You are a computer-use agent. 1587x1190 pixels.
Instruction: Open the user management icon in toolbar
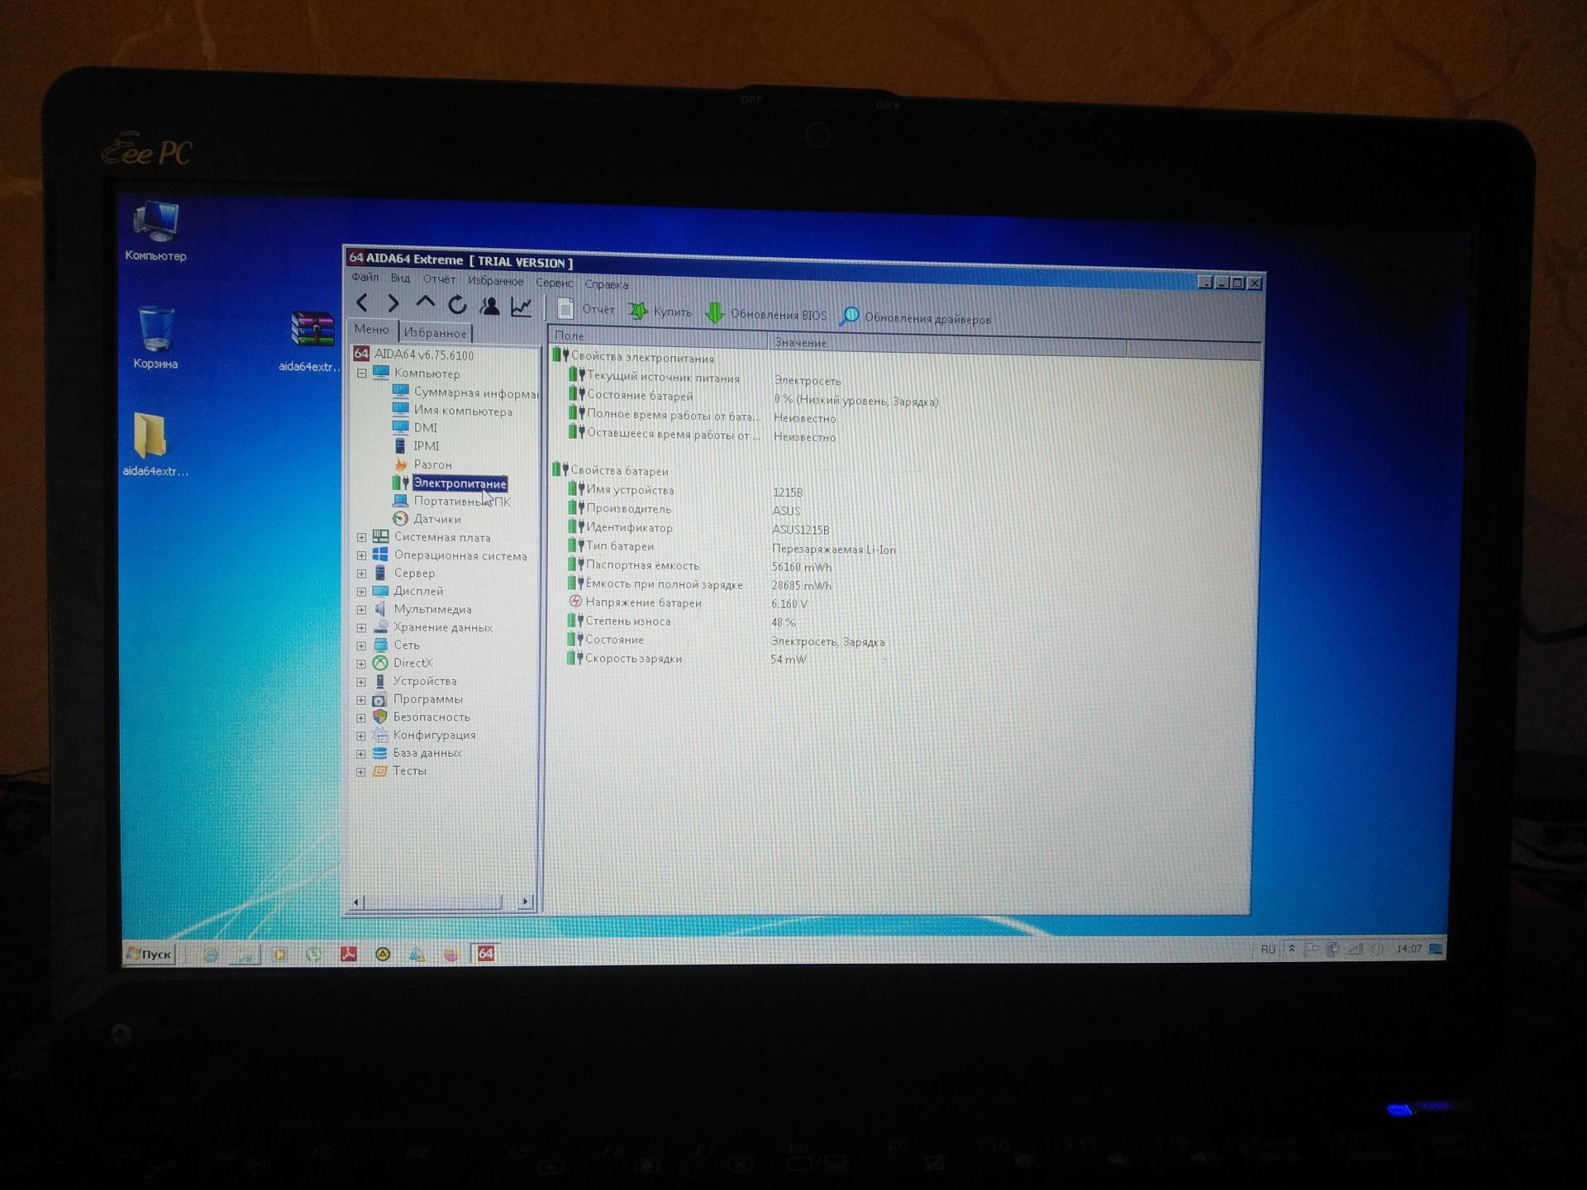tap(489, 306)
